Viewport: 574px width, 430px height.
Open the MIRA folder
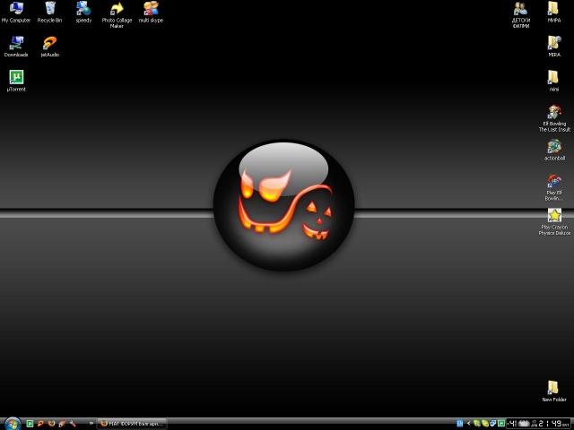point(553,43)
